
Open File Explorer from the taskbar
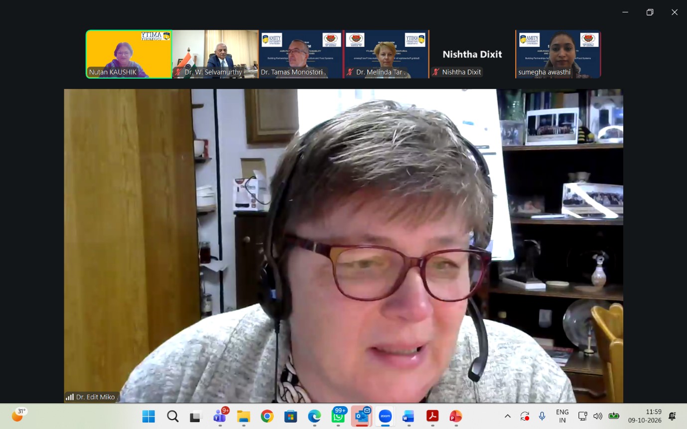[243, 417]
